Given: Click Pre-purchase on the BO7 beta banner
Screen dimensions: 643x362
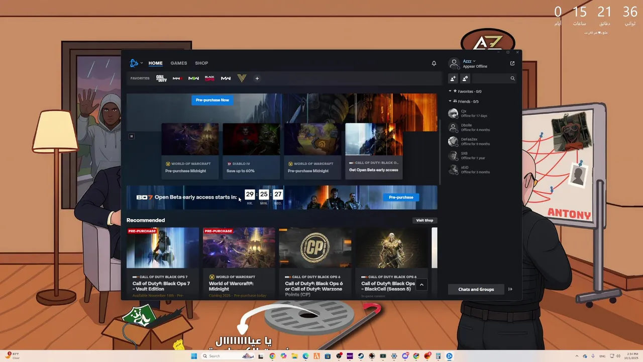Looking at the screenshot, I should point(401,197).
